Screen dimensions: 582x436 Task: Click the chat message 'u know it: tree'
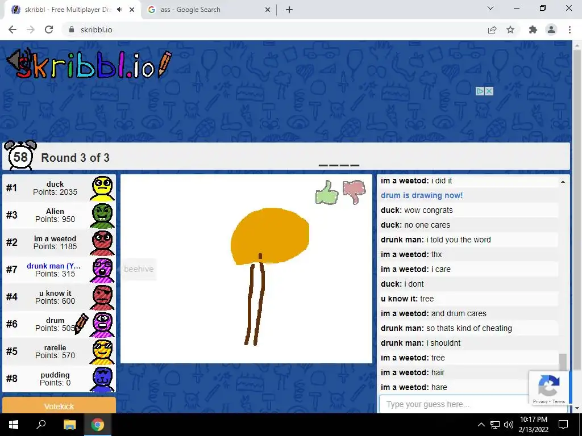(407, 299)
